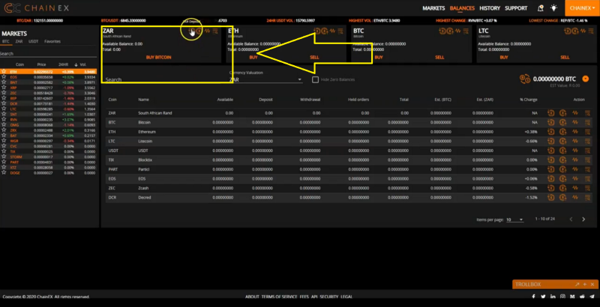Click the ChainEX logo
This screenshot has width=600, height=307.
pos(36,8)
